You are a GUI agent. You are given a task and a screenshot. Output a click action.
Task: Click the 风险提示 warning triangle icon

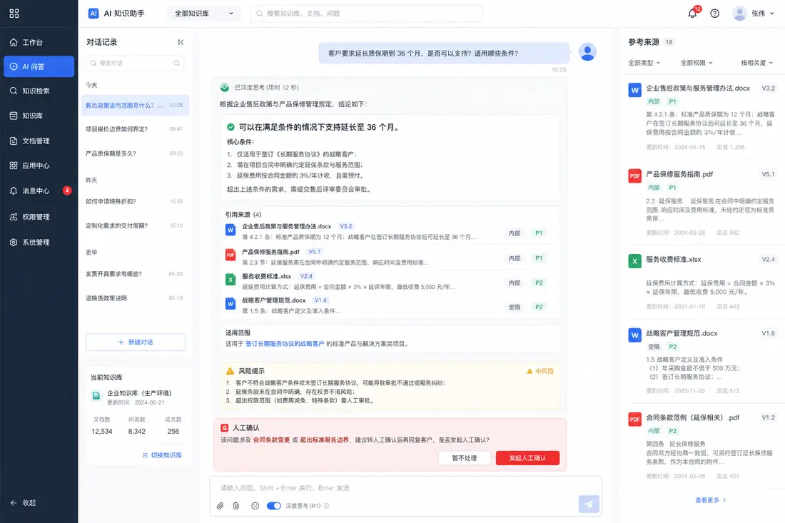[231, 371]
